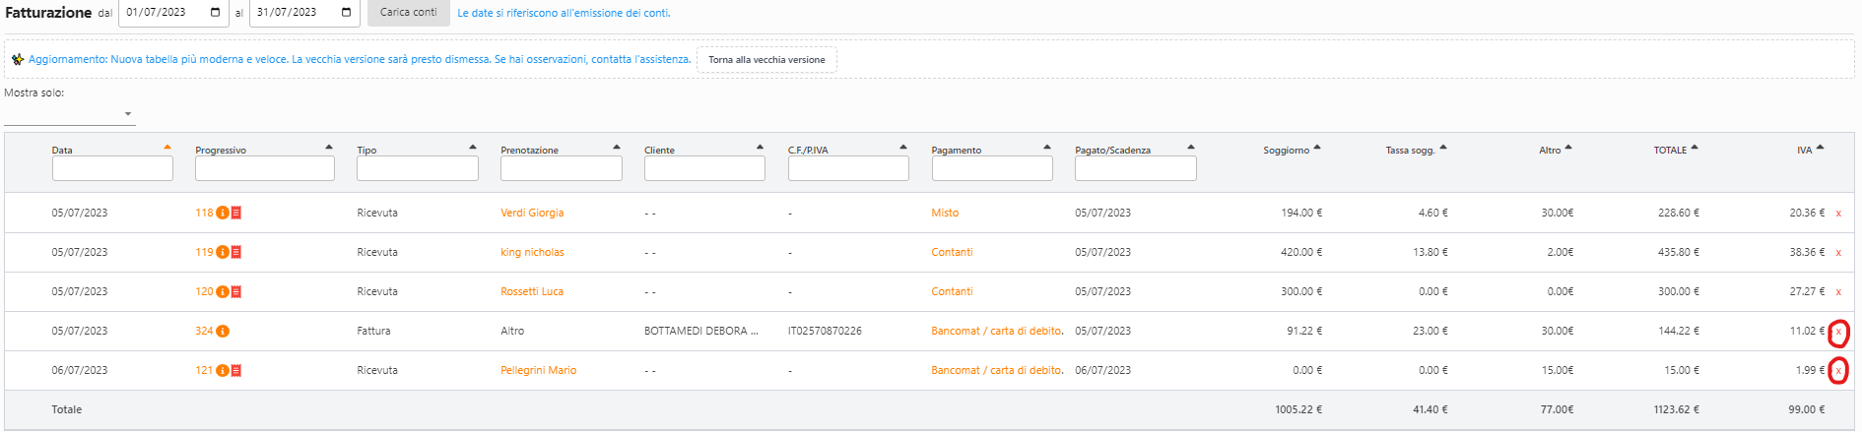Click red receipt icon on row 119
The width and height of the screenshot is (1862, 432).
pyautogui.click(x=236, y=252)
